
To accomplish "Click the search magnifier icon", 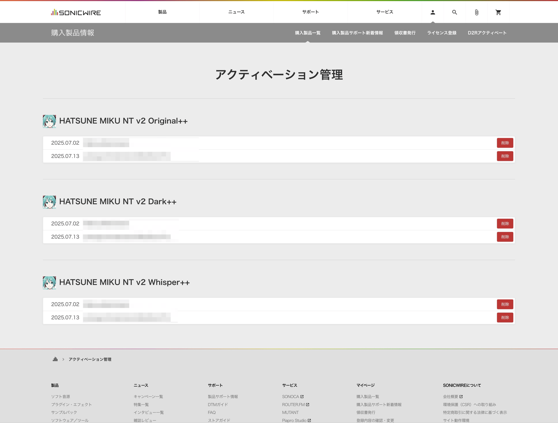I will pos(454,12).
